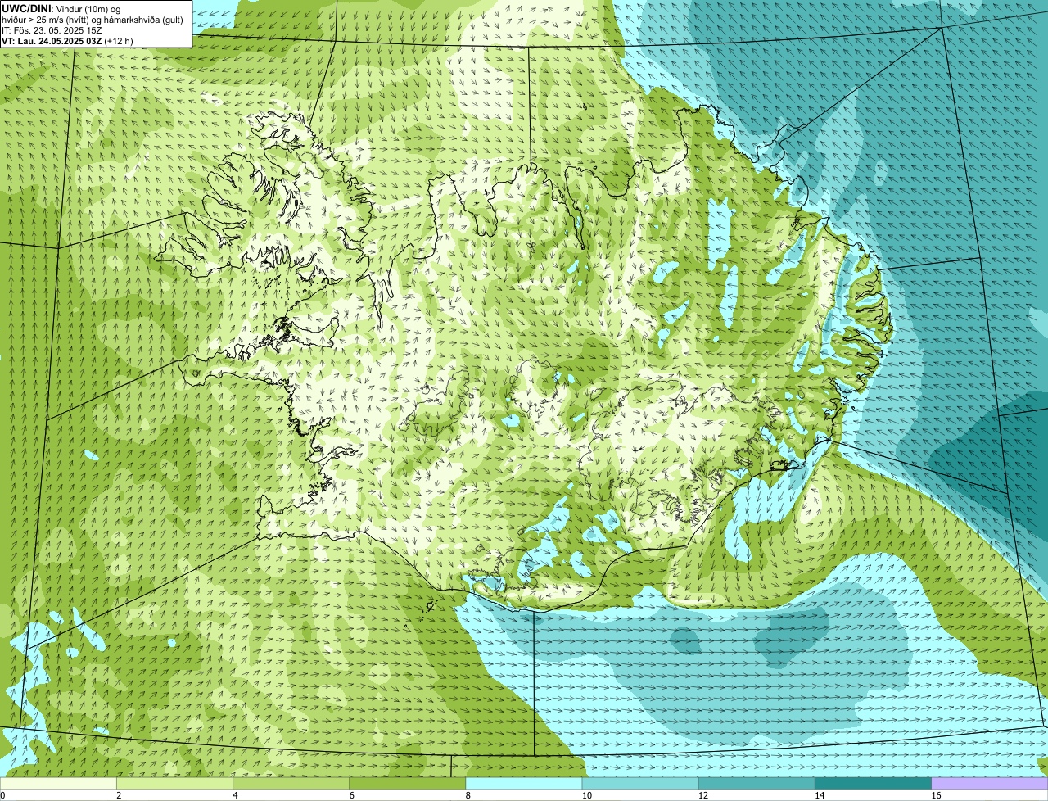Choose the 14–16 m/s dark teal legend segment
Viewport: 1048px width, 801px height.
tap(873, 783)
